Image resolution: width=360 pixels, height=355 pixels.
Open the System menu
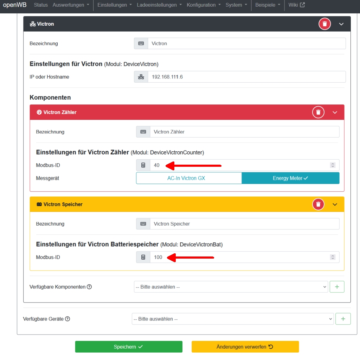coord(236,5)
